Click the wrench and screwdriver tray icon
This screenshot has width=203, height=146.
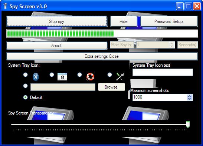(x=120, y=77)
